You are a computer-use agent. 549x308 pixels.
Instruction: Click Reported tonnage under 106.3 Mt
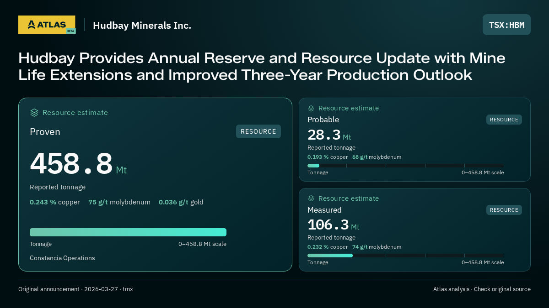point(331,238)
